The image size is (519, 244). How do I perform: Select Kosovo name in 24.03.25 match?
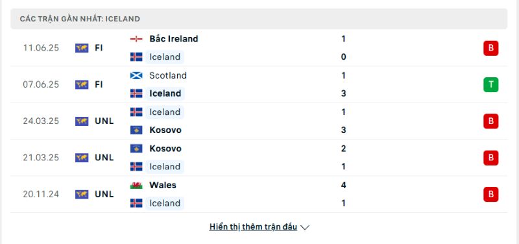coord(165,130)
